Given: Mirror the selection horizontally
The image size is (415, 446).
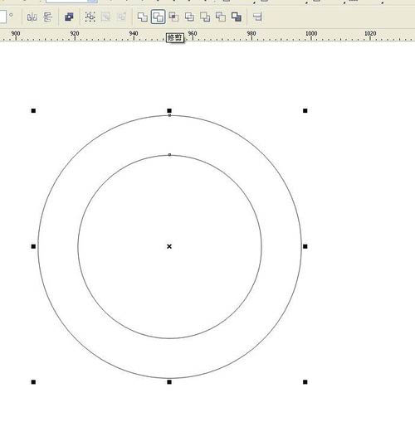Looking at the screenshot, I should click(32, 17).
